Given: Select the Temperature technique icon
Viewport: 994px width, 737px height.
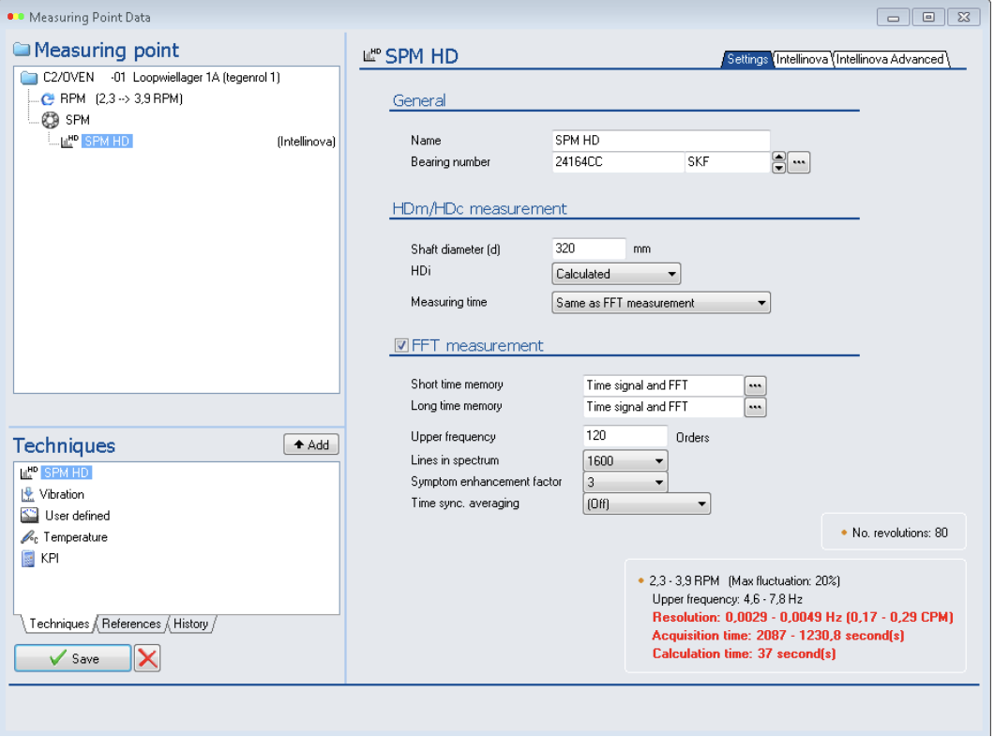Looking at the screenshot, I should click(29, 537).
